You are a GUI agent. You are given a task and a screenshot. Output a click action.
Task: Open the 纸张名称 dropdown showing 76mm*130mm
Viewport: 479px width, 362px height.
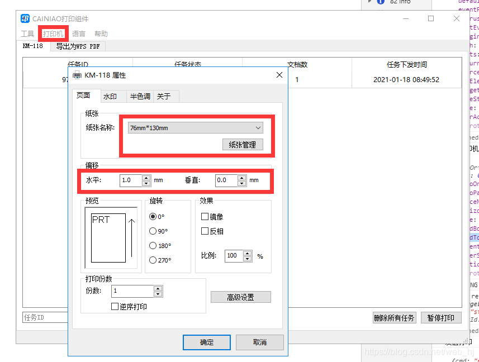(195, 128)
